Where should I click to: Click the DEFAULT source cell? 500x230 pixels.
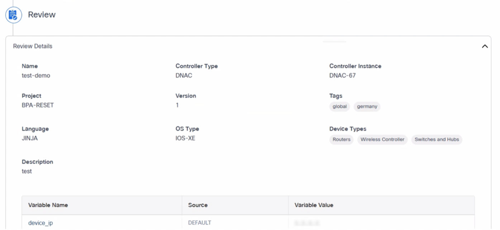pyautogui.click(x=200, y=223)
